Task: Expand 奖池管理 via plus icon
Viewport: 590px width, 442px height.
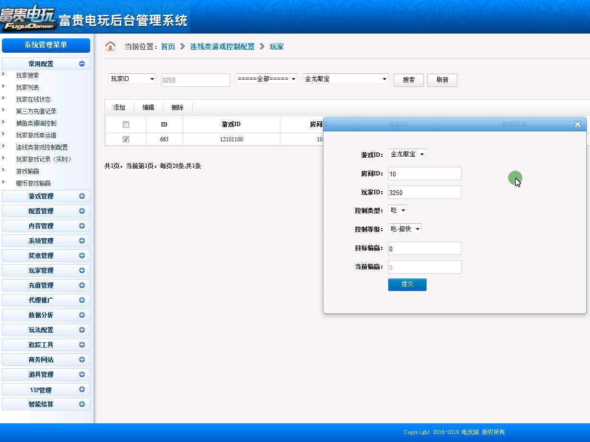Action: coord(82,256)
